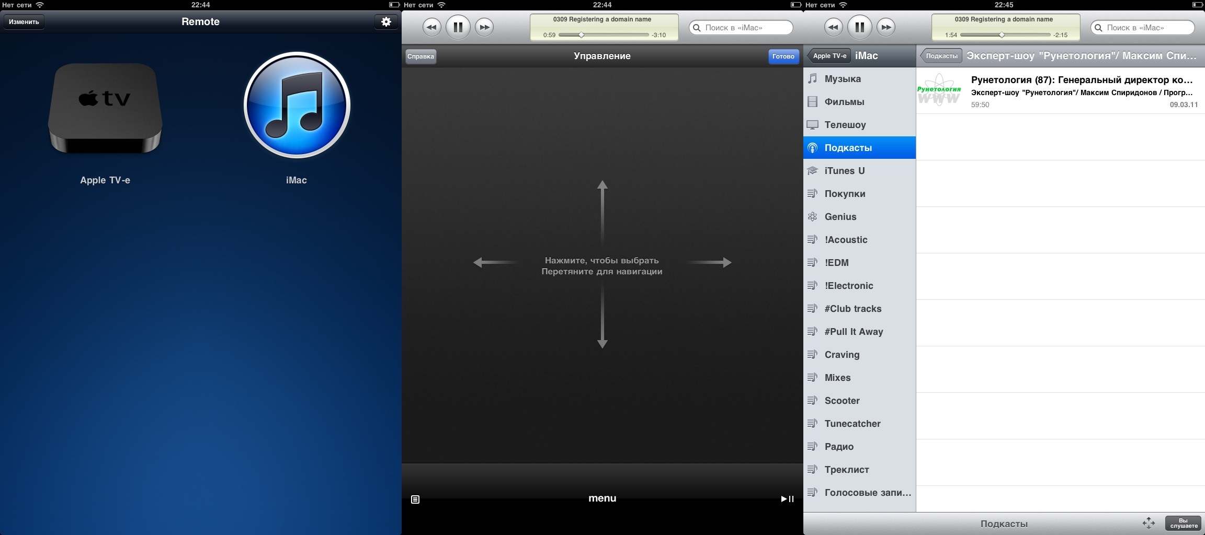This screenshot has height=535, width=1205.
Task: Click fast-forward button in Управление screen
Action: click(x=484, y=27)
